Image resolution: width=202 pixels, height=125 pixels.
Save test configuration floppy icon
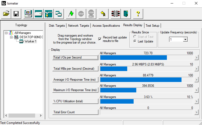coord(16,14)
